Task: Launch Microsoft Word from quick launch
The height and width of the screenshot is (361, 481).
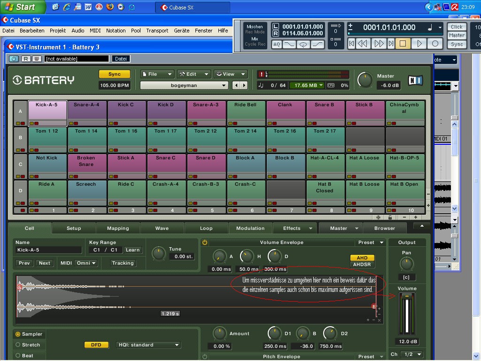Action: coord(88,7)
